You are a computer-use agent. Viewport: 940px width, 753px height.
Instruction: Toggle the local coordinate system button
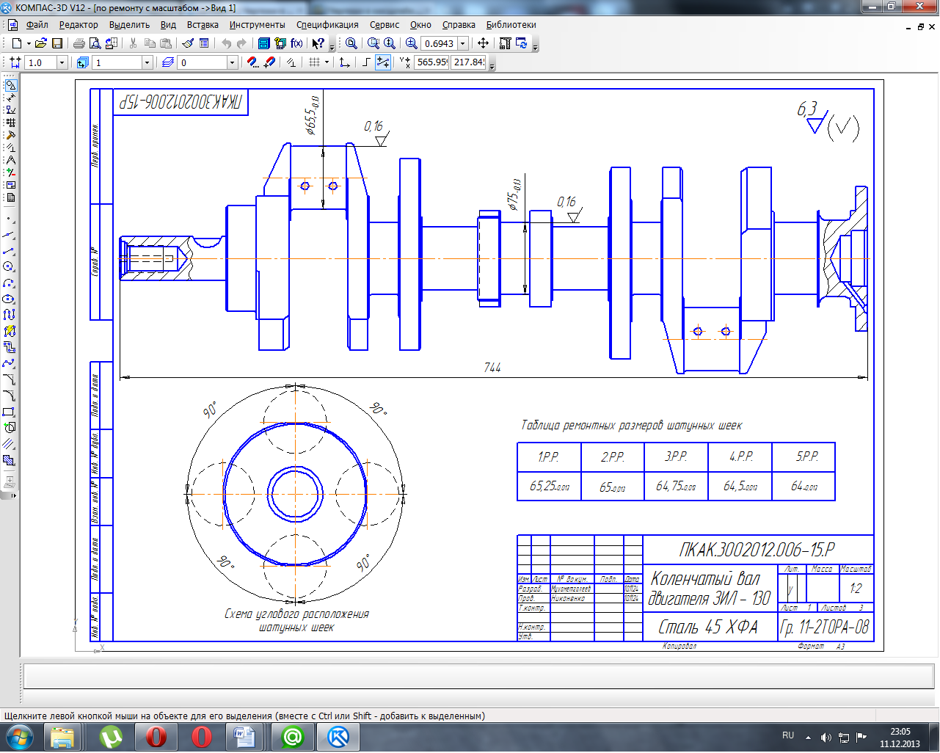[x=344, y=62]
